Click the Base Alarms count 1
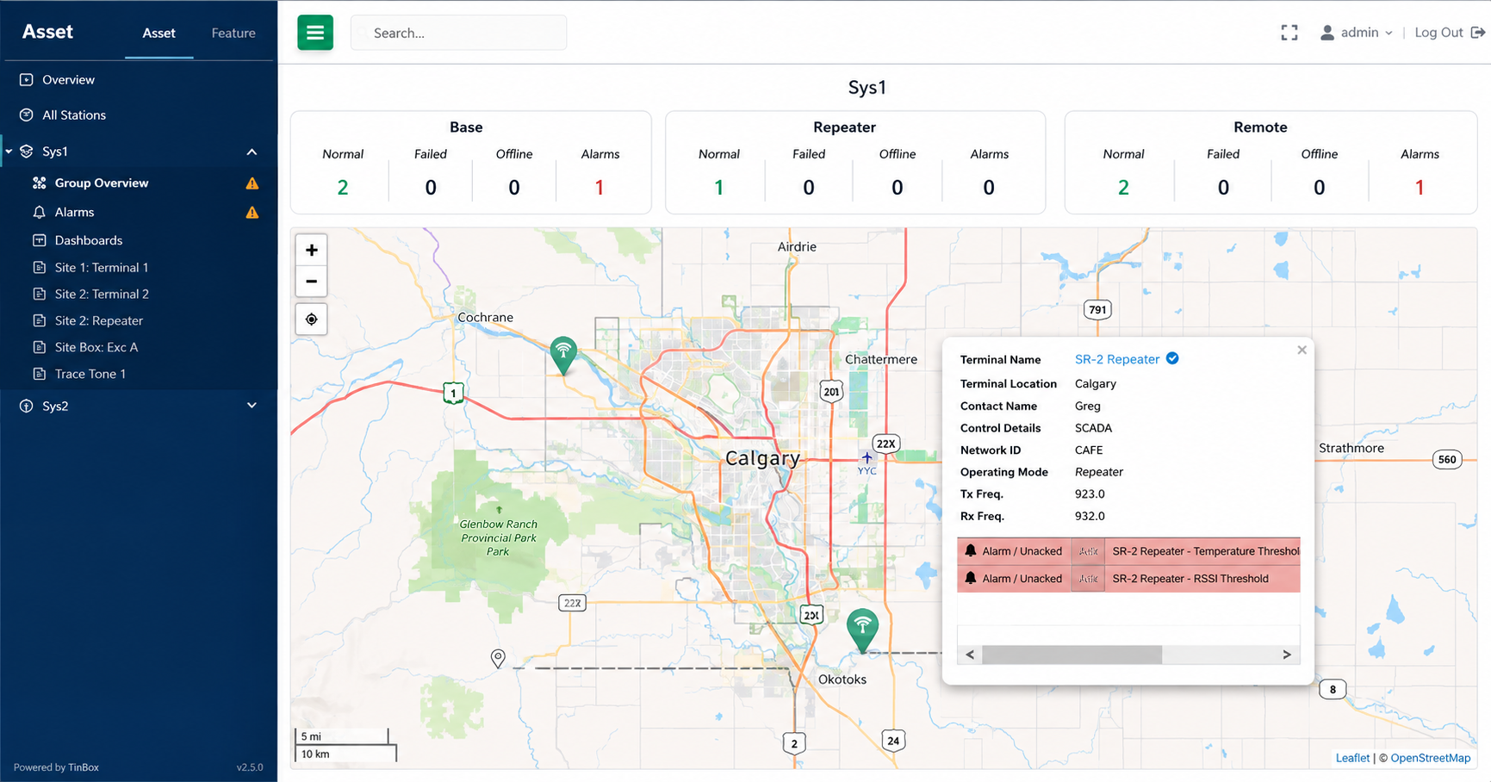This screenshot has height=782, width=1491. (x=600, y=187)
